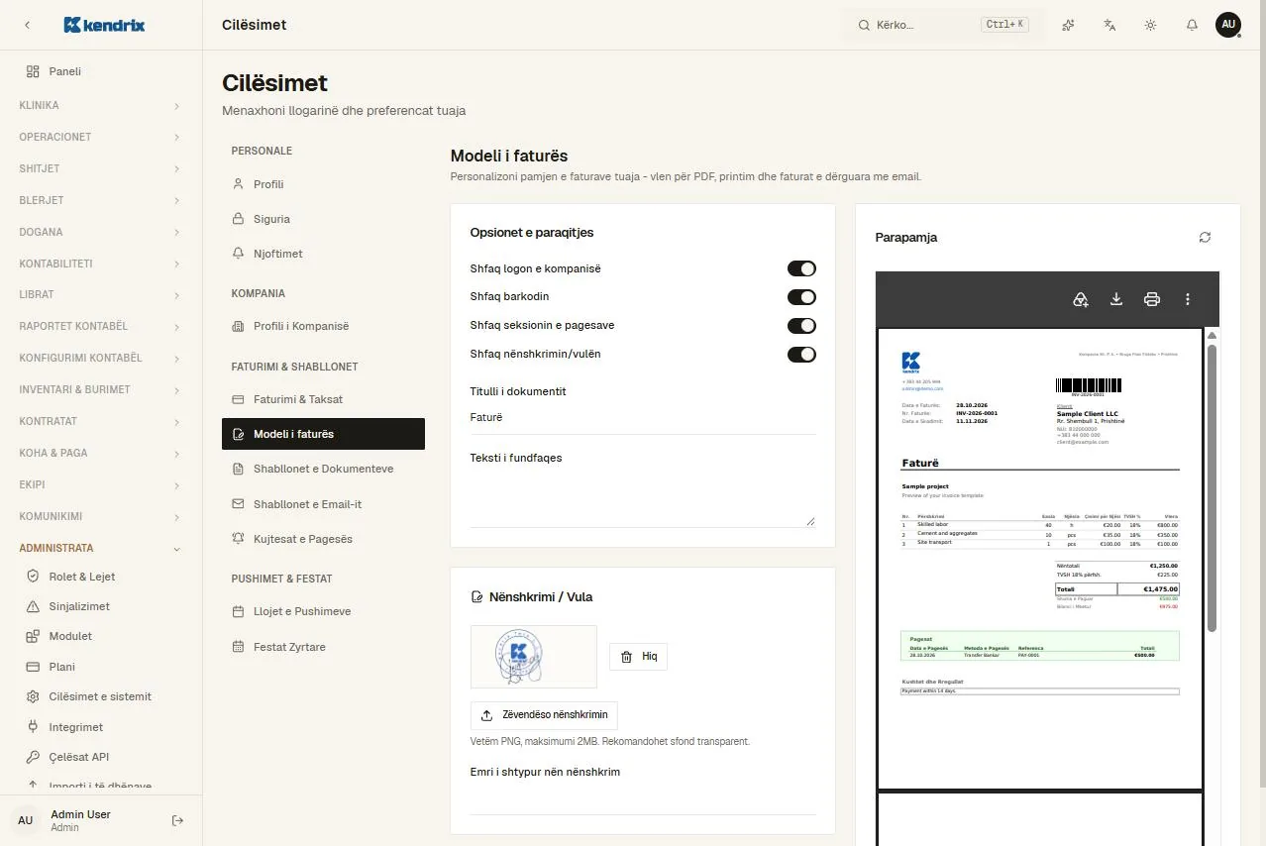Click the logout icon beside Admin User
1266x846 pixels.
point(178,820)
